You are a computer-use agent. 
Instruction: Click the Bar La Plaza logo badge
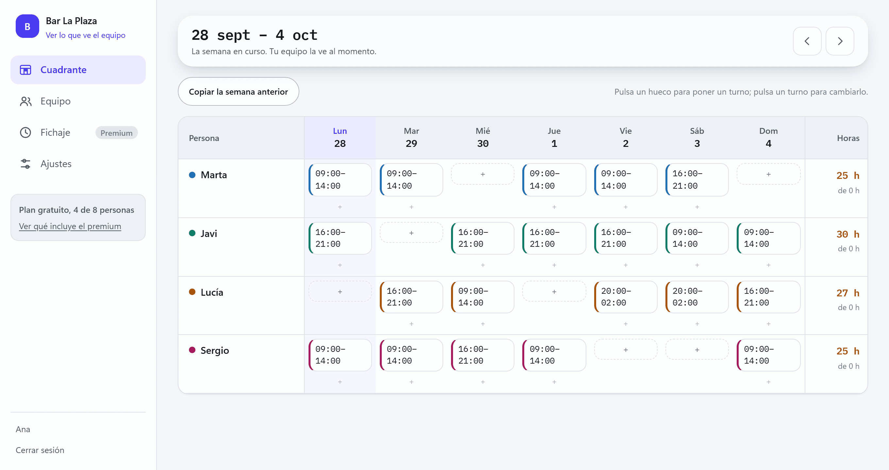[x=27, y=26]
